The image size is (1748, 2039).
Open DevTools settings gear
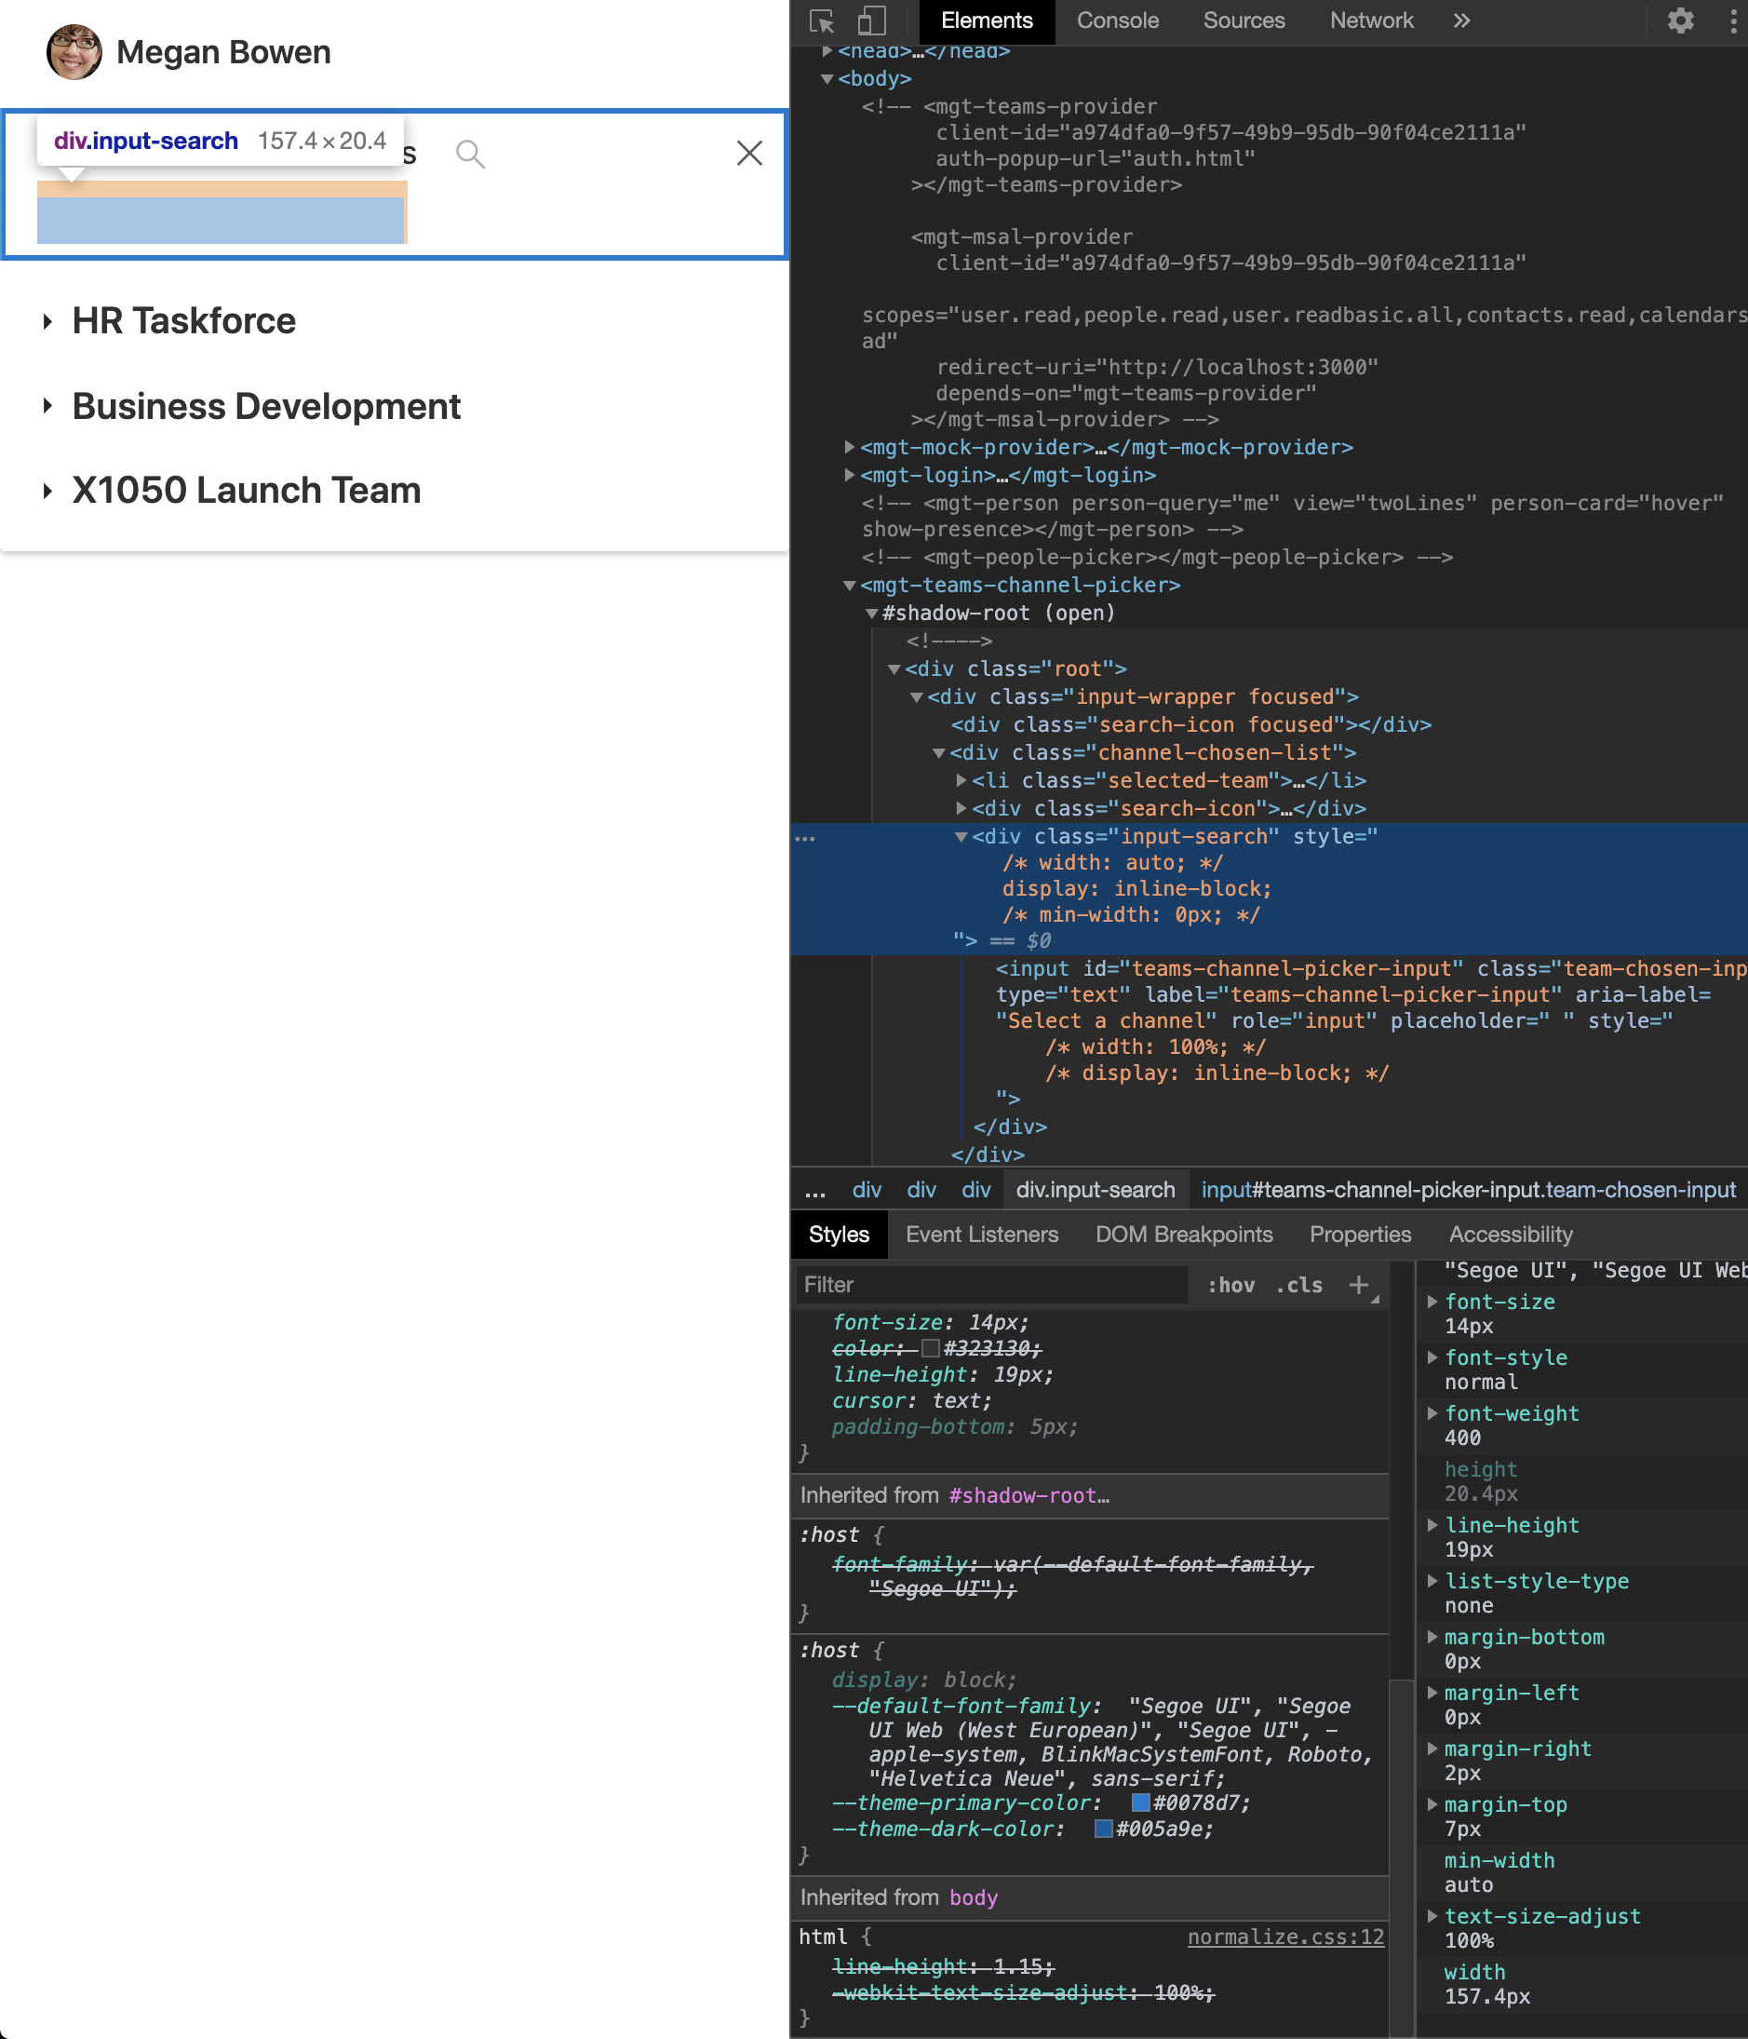(1680, 20)
